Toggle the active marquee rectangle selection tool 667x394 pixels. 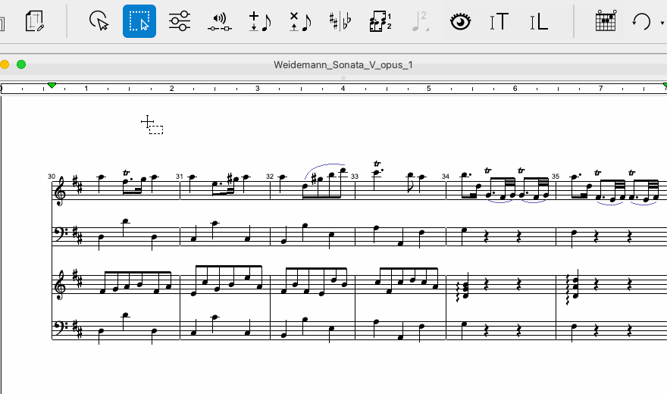(x=139, y=21)
